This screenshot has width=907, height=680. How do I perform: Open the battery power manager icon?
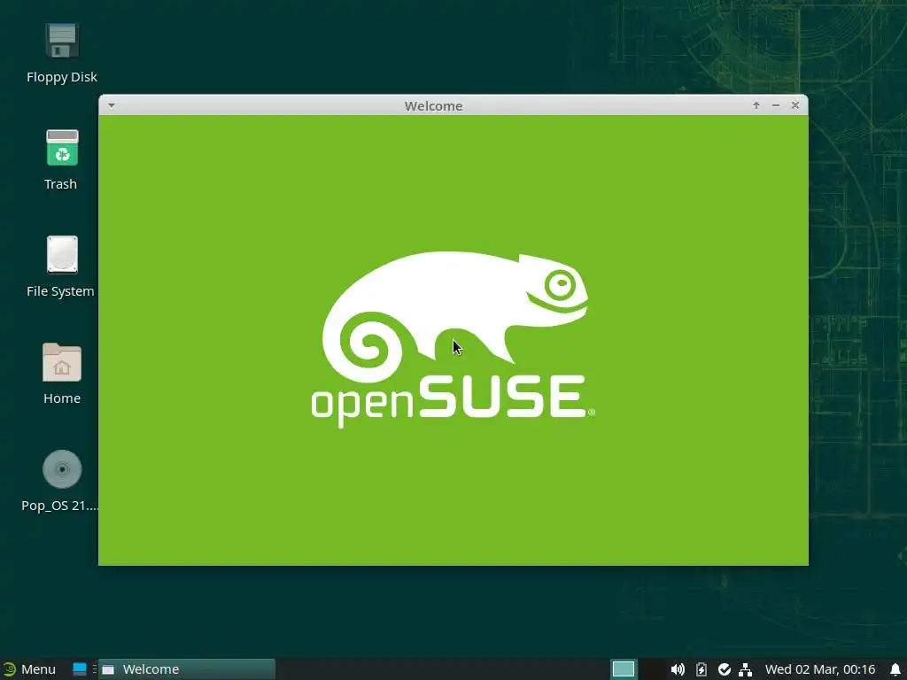tap(702, 669)
